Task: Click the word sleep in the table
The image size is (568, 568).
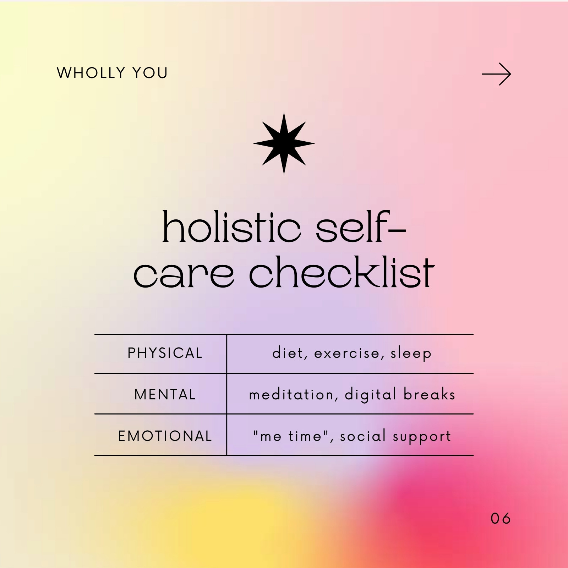Action: 411,354
